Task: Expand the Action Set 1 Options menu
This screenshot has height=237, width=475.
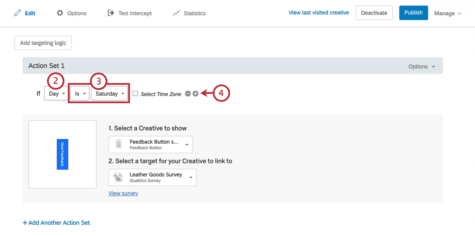Action: [421, 67]
